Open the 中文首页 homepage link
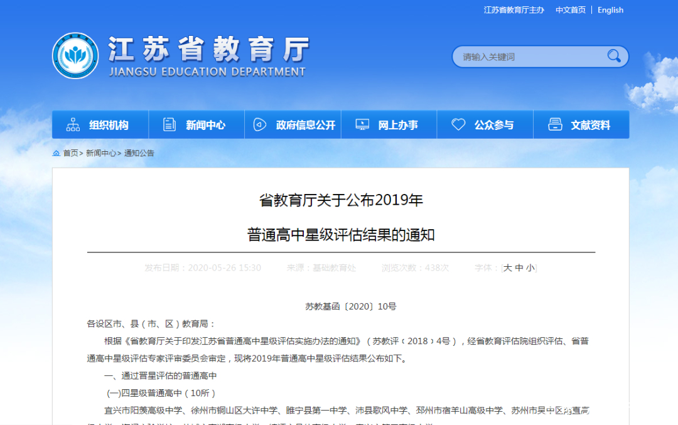This screenshot has width=678, height=425. click(569, 10)
